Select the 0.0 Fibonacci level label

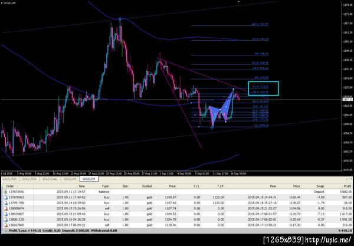coord(261,126)
